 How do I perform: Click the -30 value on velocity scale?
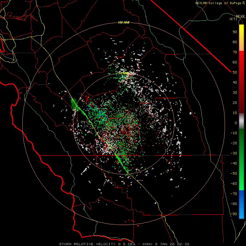coord(234,153)
